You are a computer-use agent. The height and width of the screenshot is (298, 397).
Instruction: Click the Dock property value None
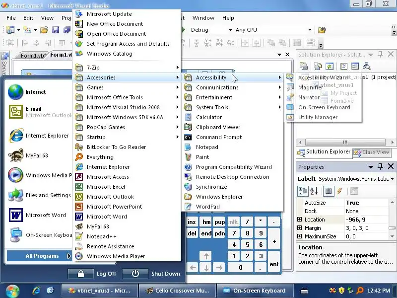coord(366,211)
